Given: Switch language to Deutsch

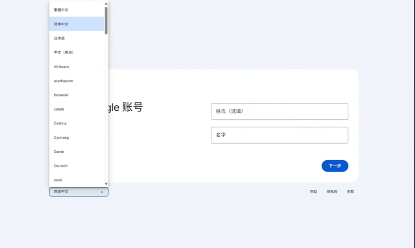Looking at the screenshot, I should coord(61,165).
